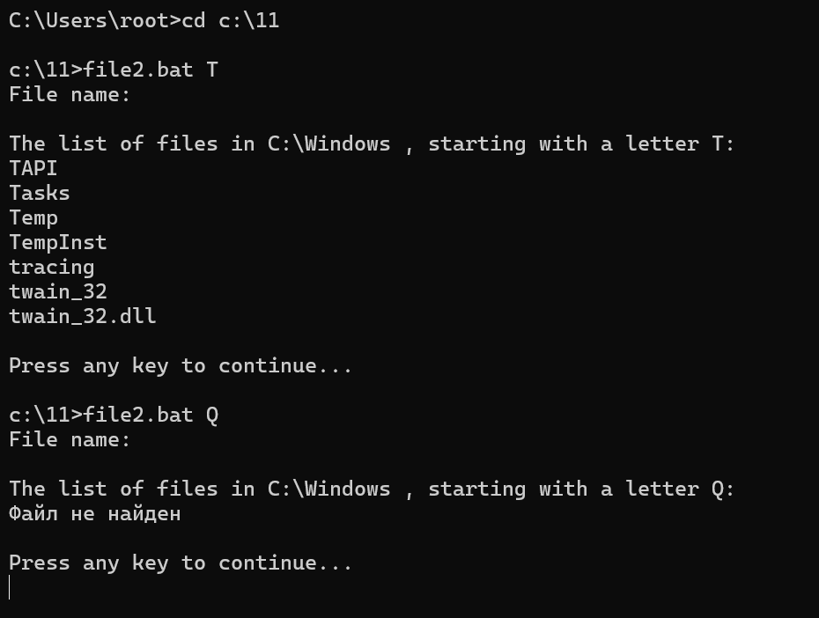Click the blinking cursor at the bottom
The width and height of the screenshot is (819, 618).
(x=10, y=587)
